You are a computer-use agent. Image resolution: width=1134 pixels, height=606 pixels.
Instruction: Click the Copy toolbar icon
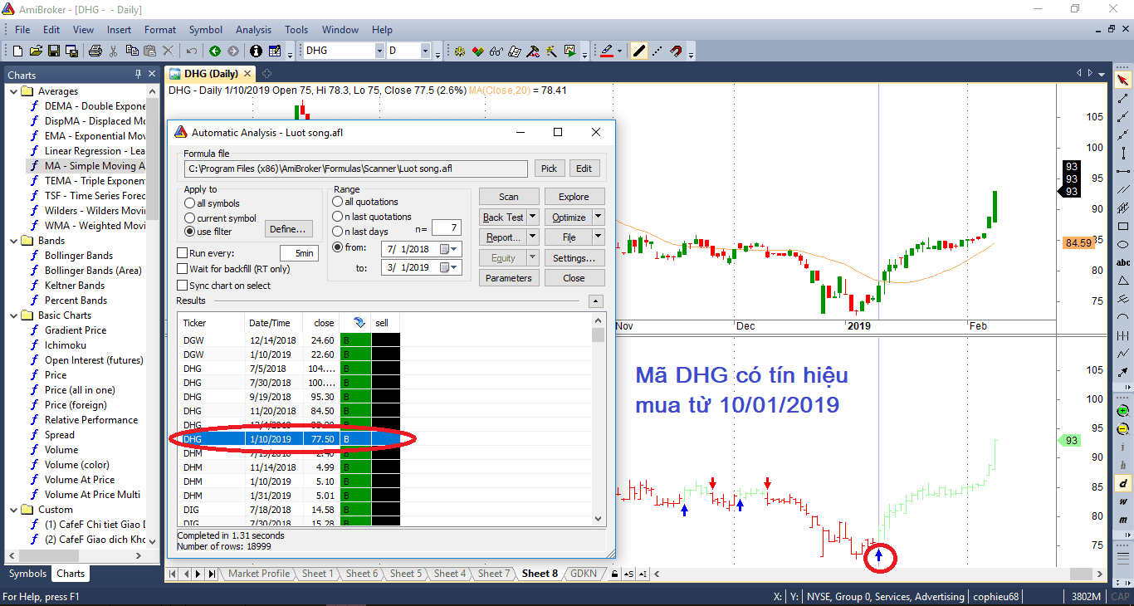point(133,51)
